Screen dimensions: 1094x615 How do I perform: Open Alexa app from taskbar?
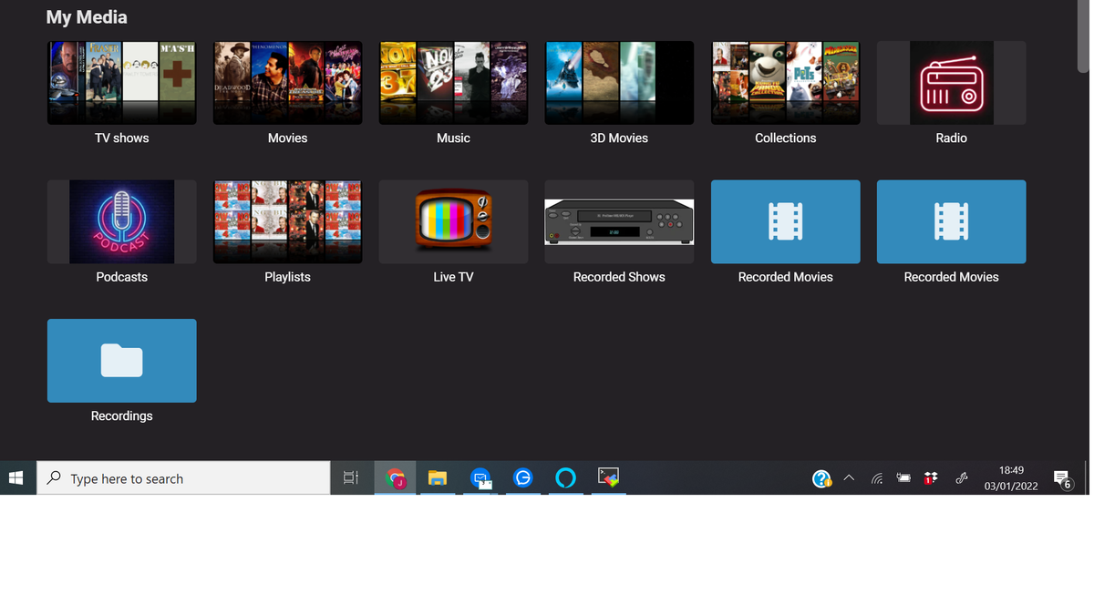coord(565,478)
